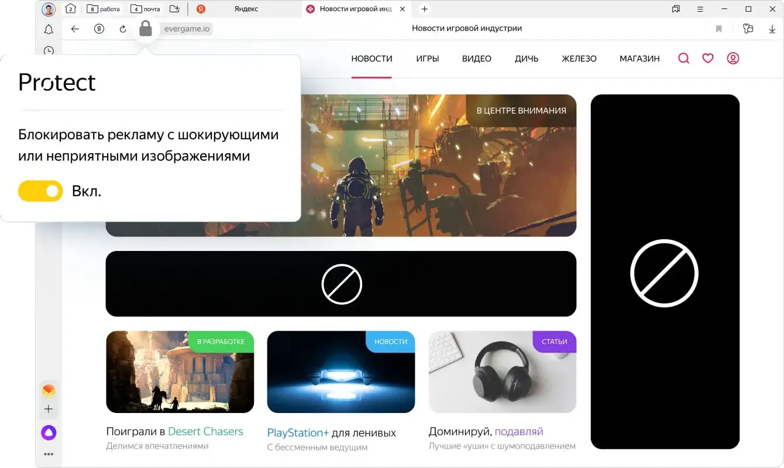Image resolution: width=784 pixels, height=468 pixels.
Task: Open favorites heart icon on site
Action: click(708, 58)
